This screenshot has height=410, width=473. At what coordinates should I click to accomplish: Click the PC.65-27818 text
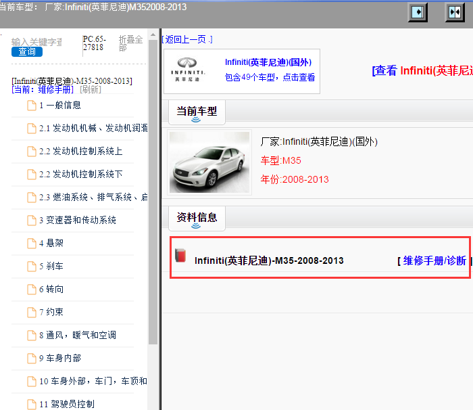point(94,43)
